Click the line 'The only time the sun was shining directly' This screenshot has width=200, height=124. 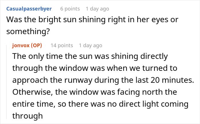coord(90,57)
